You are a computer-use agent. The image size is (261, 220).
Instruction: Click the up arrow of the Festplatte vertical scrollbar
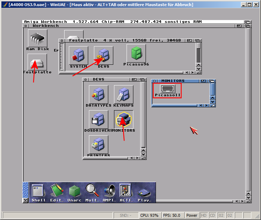(199, 65)
